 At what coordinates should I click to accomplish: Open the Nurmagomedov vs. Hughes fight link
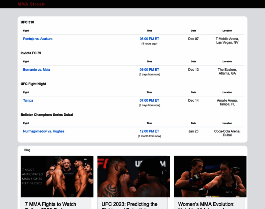pyautogui.click(x=44, y=131)
